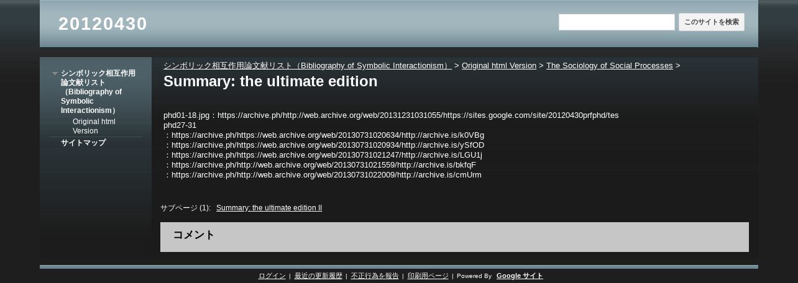
Task: Click the コメント section header
Action: 454,236
